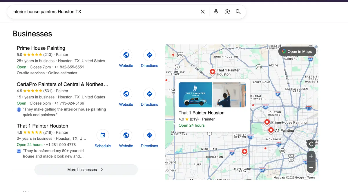This screenshot has height=192, width=348.
Task: Click "25+ years in business" text
Action: pyautogui.click(x=36, y=61)
